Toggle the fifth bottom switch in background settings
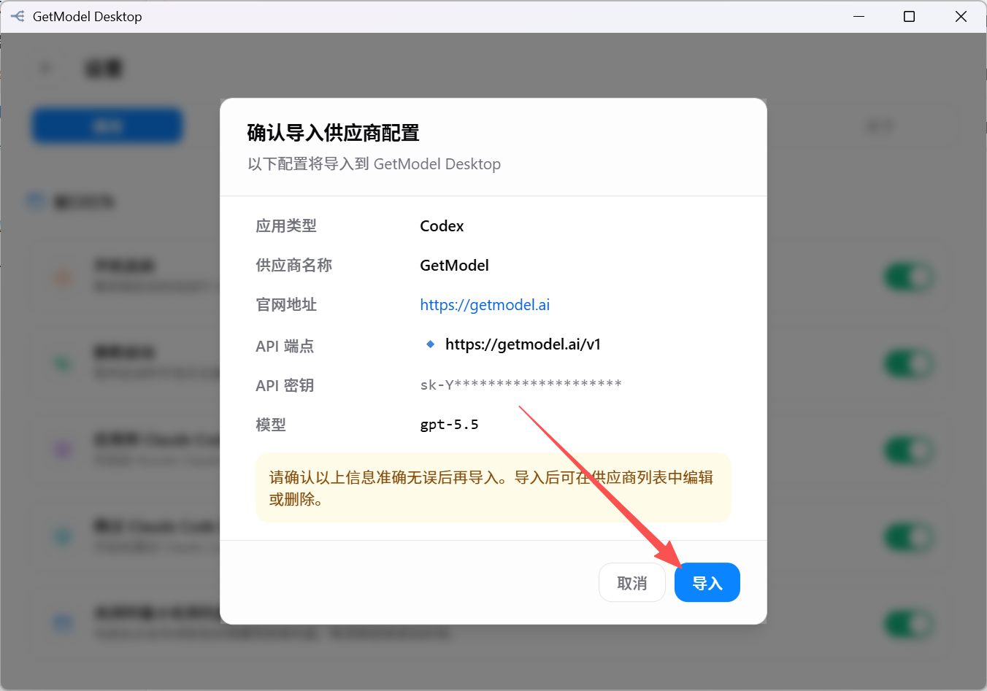Screen dimensions: 987x691 tap(910, 625)
